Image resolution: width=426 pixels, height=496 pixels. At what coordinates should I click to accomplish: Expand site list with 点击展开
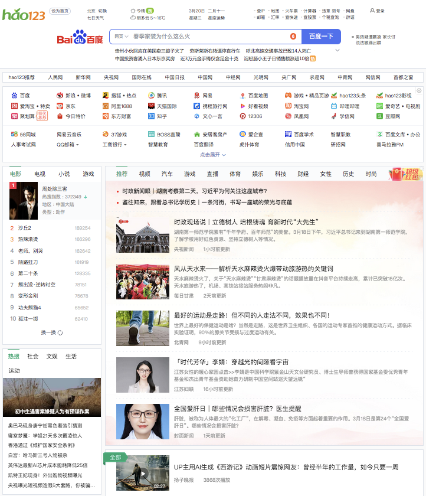point(213,155)
